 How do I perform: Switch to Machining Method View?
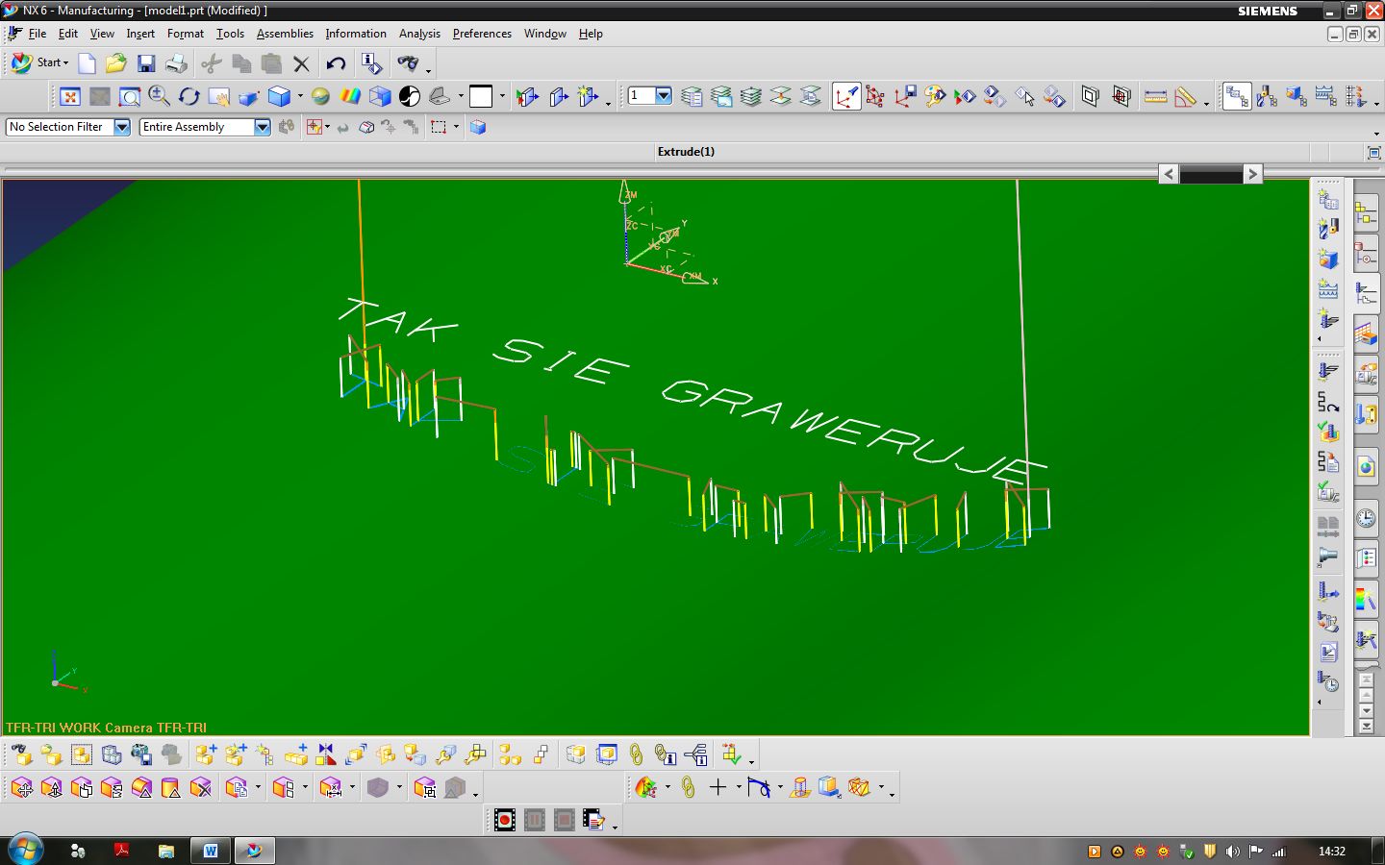click(x=1326, y=96)
